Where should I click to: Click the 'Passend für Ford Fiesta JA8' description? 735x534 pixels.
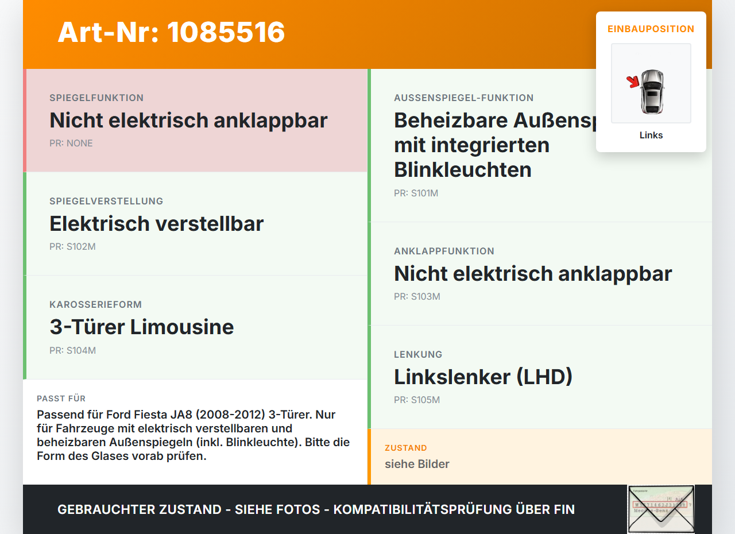tap(194, 435)
